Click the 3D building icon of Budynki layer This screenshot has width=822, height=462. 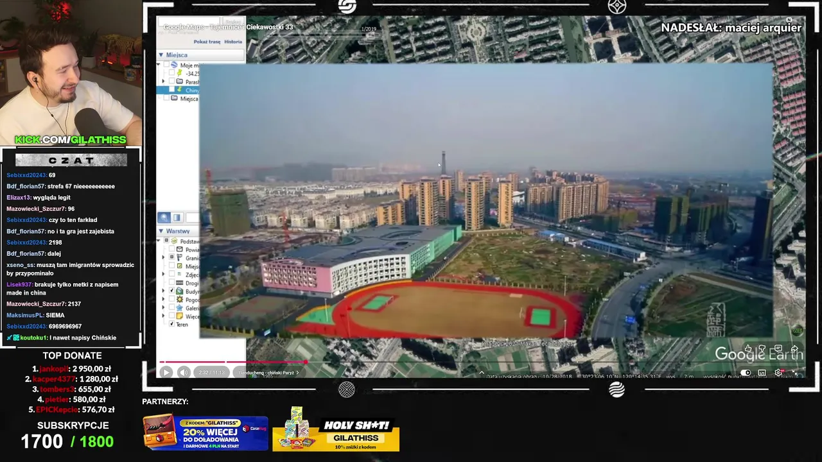click(x=180, y=291)
